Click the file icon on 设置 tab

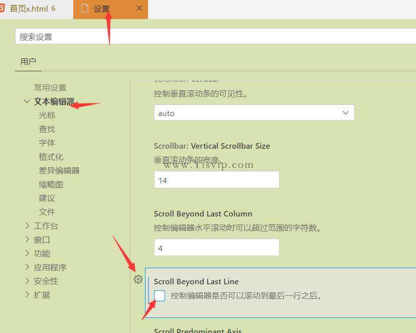click(85, 8)
